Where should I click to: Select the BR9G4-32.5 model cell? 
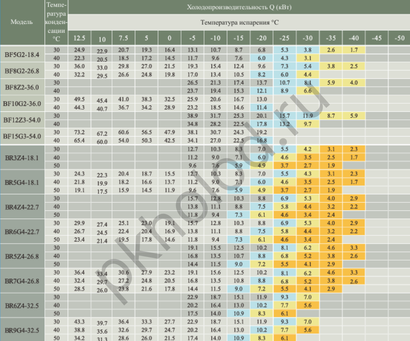pos(22,330)
